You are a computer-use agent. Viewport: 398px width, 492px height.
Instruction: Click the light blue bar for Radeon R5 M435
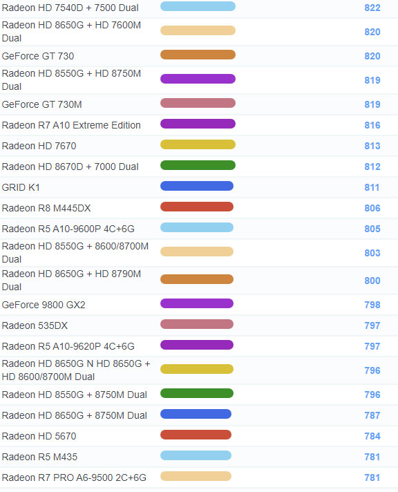[x=196, y=455]
